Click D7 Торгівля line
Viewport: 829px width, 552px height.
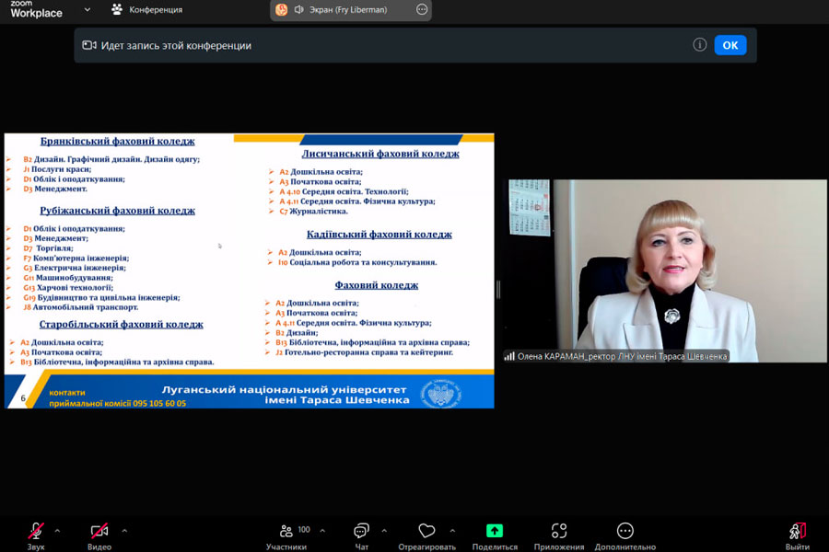point(48,248)
